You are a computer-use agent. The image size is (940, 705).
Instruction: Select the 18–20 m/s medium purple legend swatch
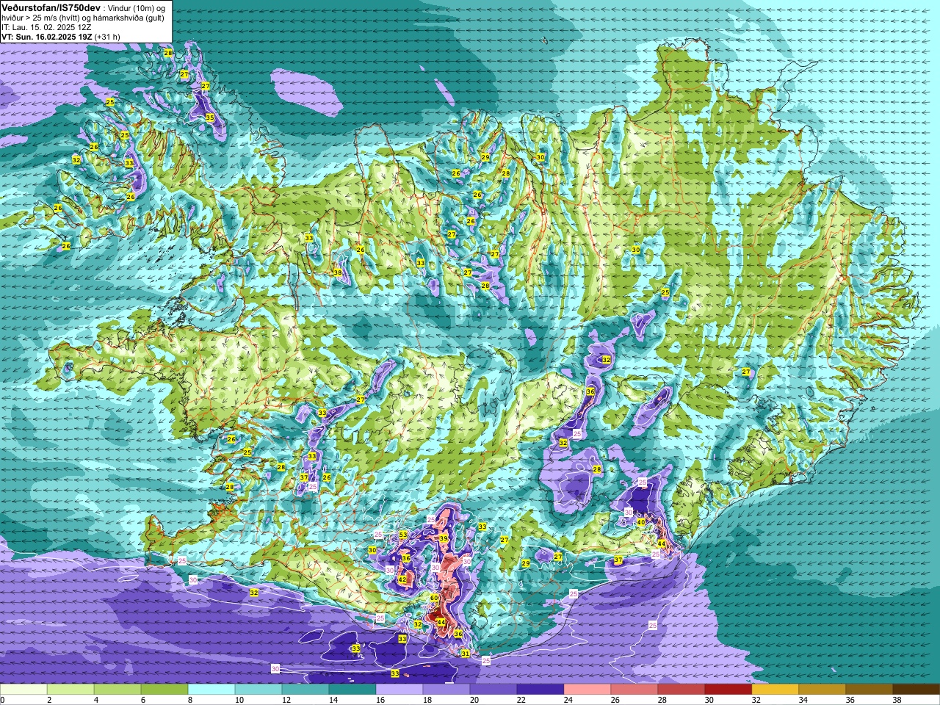click(446, 690)
